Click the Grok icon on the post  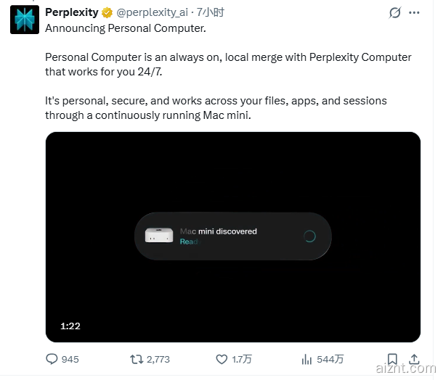click(395, 12)
